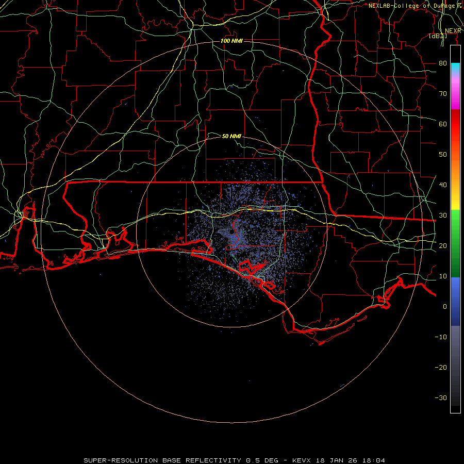Click the 20 value on the dBZ scale
464x464 pixels.
tap(443, 246)
